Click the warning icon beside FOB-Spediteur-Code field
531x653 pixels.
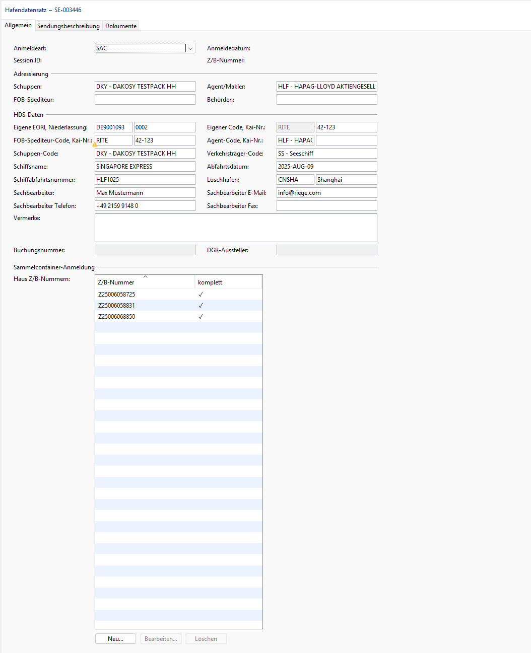[x=95, y=144]
